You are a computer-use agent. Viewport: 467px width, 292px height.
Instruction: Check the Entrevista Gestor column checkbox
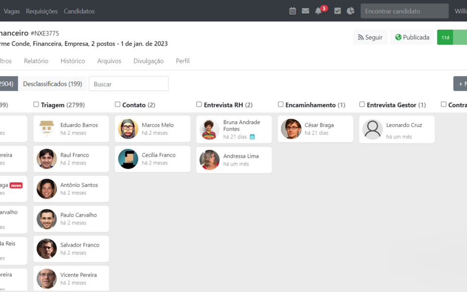tap(362, 104)
